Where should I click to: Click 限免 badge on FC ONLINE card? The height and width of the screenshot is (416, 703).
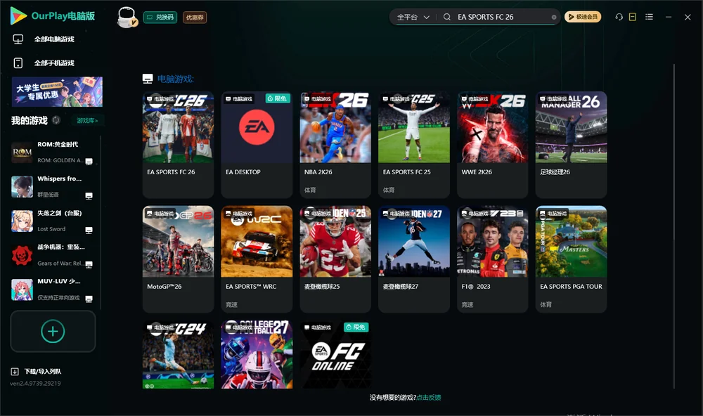(356, 327)
